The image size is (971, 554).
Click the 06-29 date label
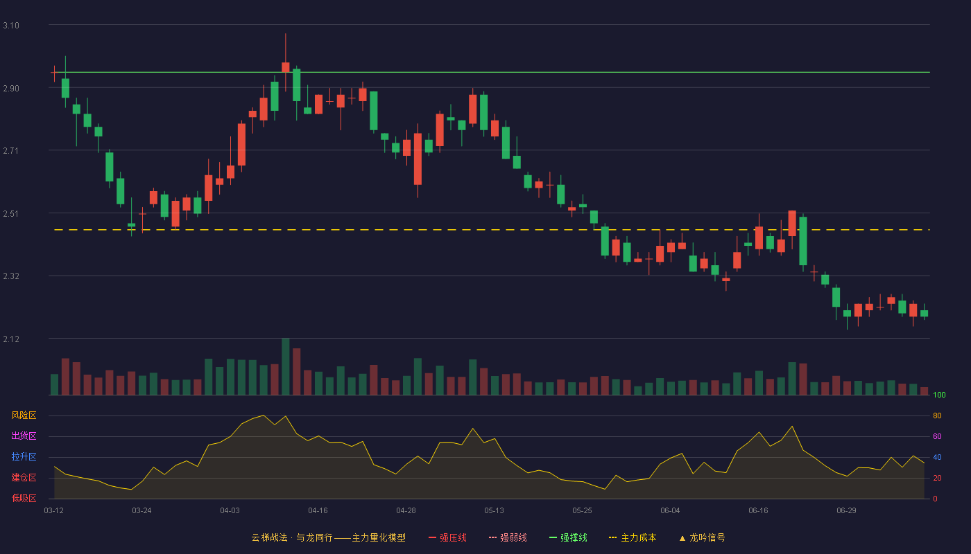(x=846, y=510)
